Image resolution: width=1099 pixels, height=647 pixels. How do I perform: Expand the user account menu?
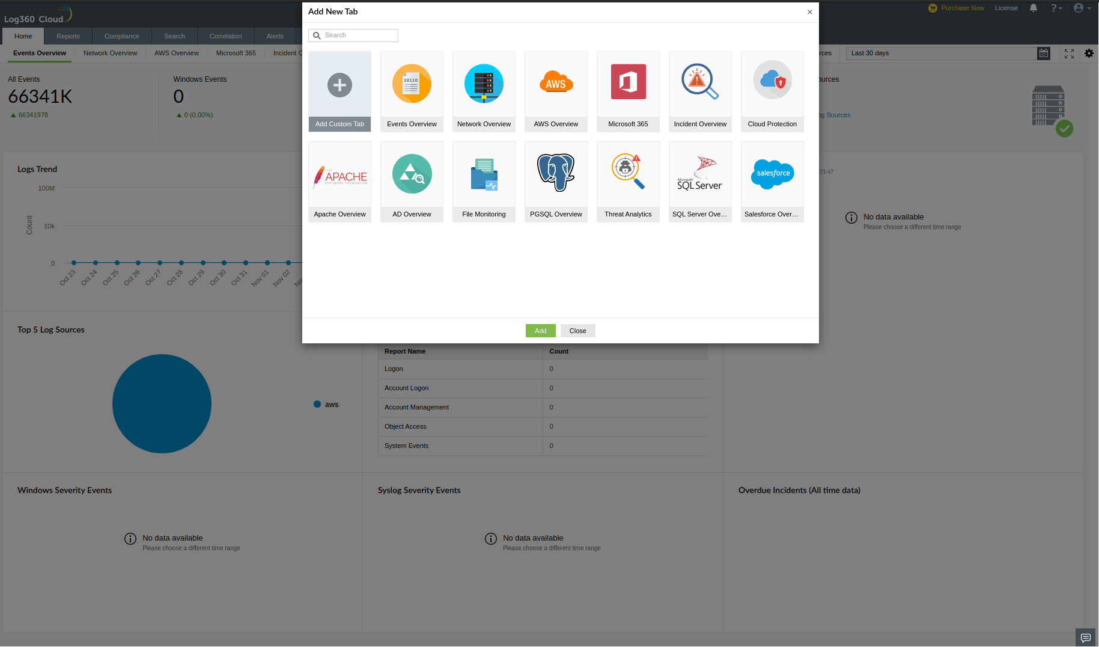pyautogui.click(x=1082, y=8)
